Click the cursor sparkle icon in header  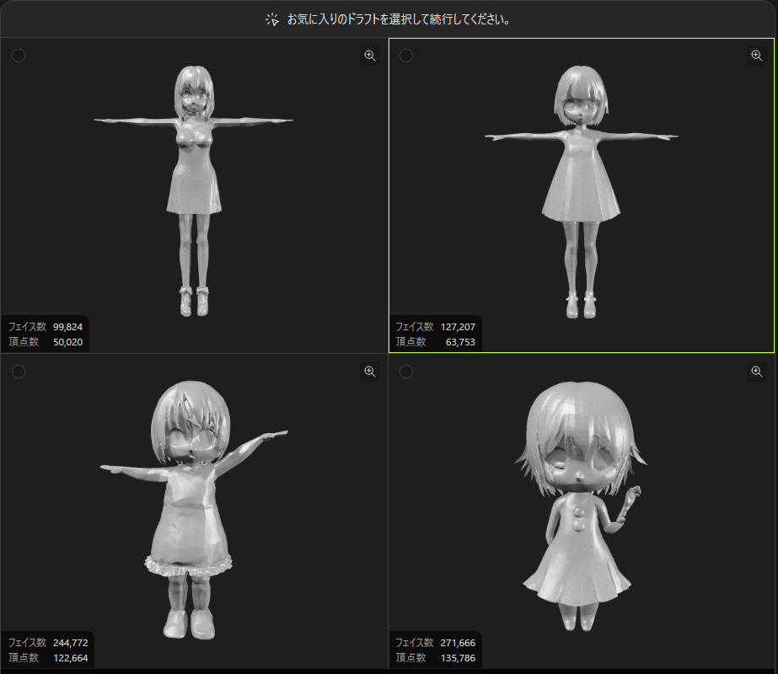[x=272, y=19]
